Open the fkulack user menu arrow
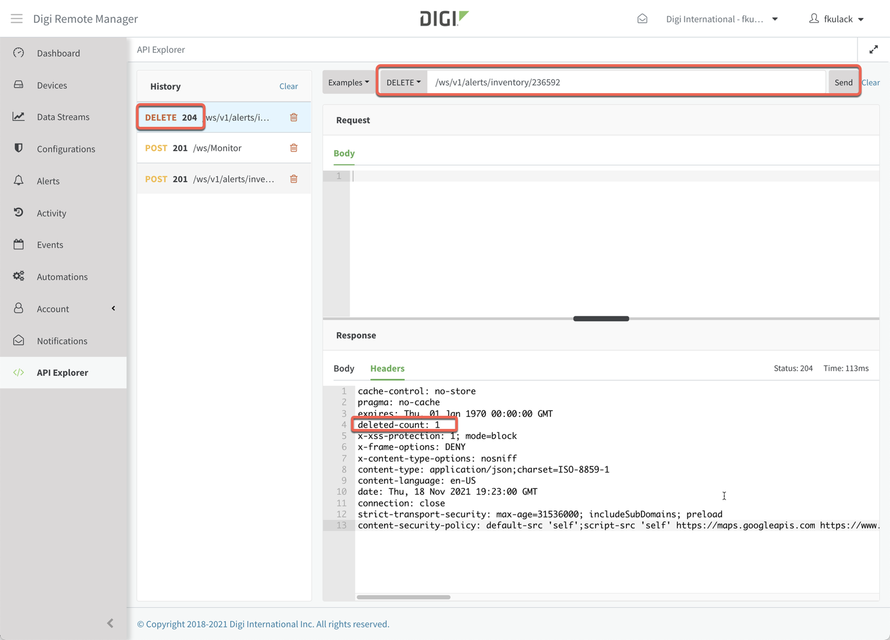Image resolution: width=890 pixels, height=640 pixels. coord(861,20)
